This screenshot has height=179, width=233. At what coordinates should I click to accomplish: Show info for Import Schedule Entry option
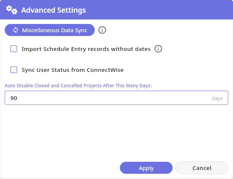158,49
